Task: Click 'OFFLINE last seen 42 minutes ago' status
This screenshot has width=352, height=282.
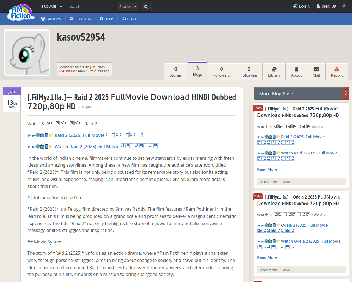Action: [84, 71]
